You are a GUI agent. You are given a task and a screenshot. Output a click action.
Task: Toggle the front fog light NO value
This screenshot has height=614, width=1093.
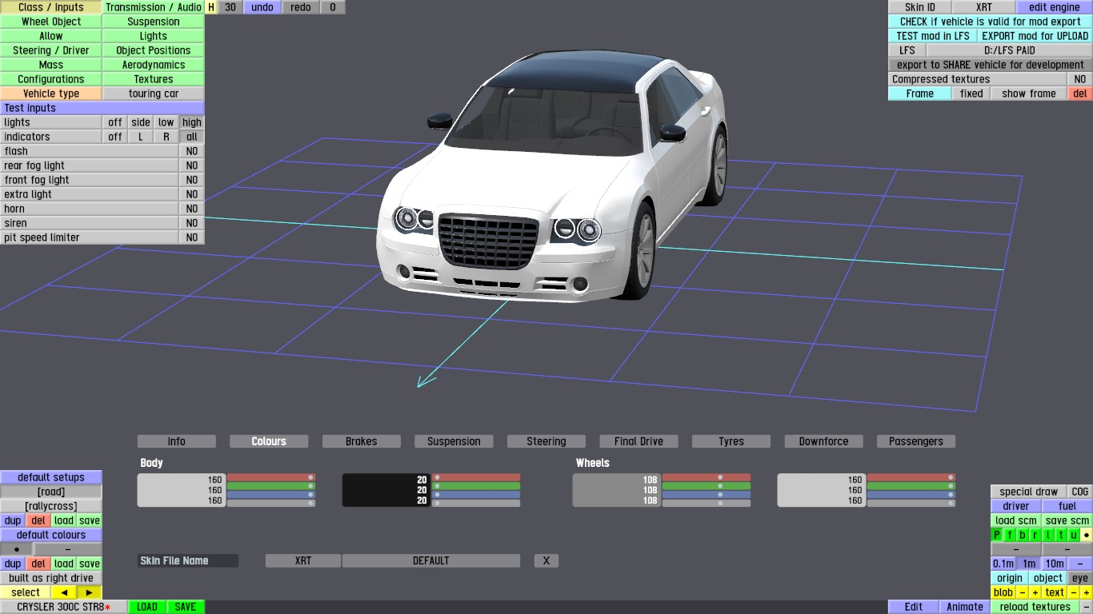point(192,180)
